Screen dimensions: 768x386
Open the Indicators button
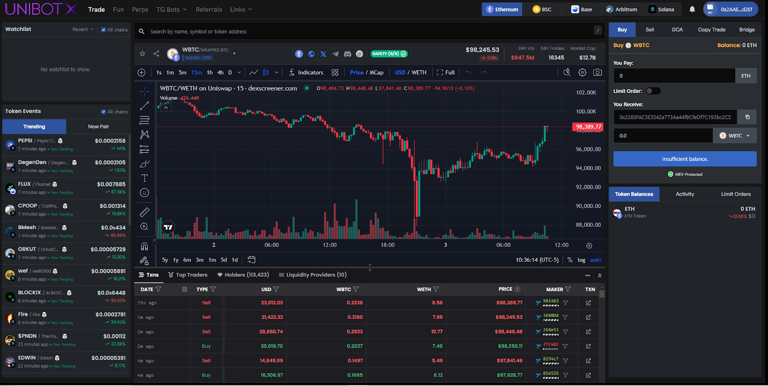[306, 72]
